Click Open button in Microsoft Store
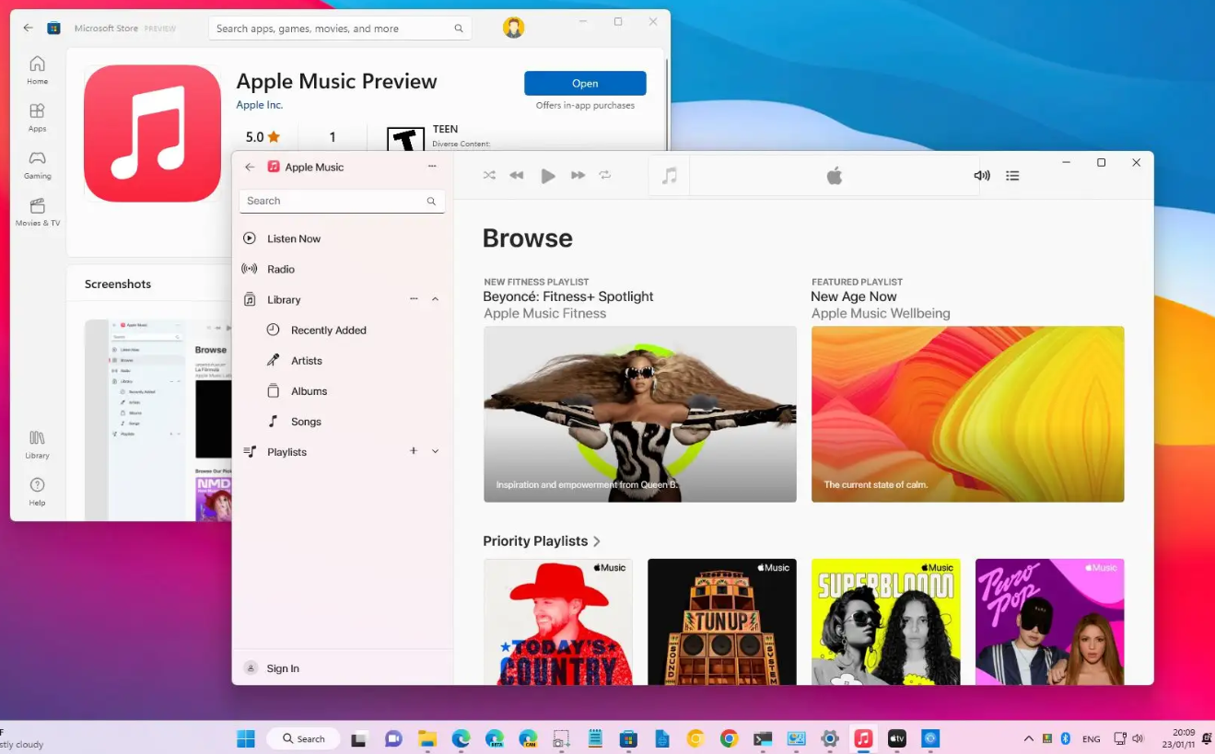Screen dimensions: 1215x754 (585, 83)
